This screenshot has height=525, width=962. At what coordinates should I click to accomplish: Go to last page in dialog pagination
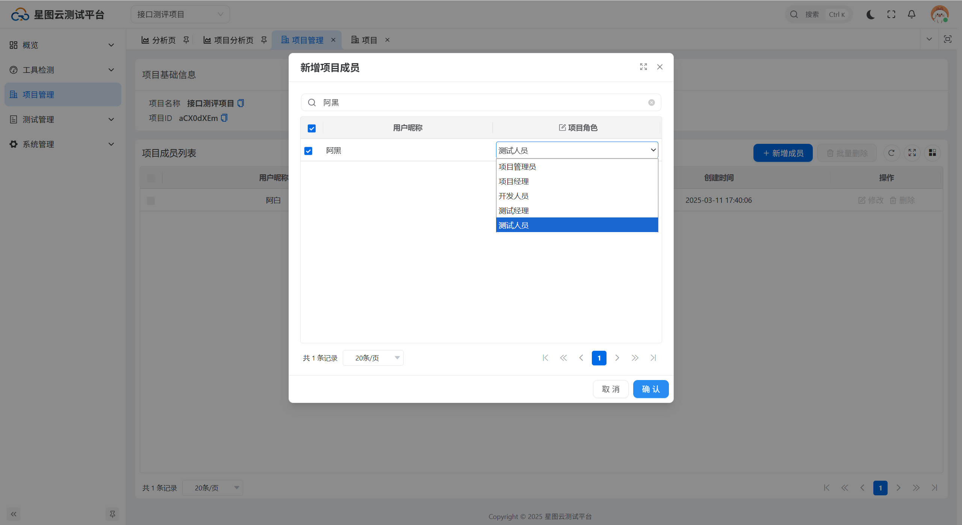pyautogui.click(x=653, y=358)
